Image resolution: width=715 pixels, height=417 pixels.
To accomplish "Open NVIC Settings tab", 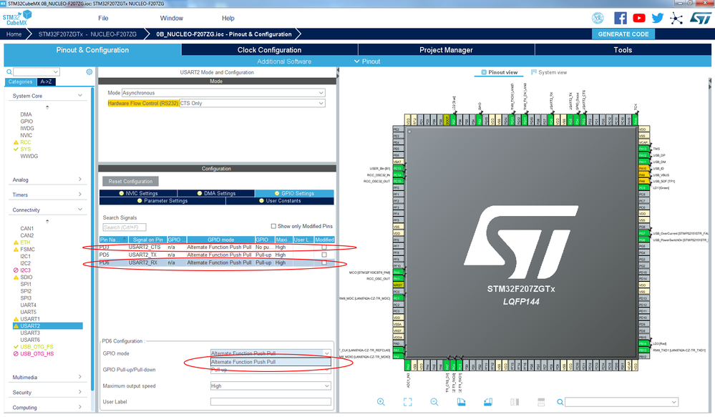I will click(x=138, y=193).
